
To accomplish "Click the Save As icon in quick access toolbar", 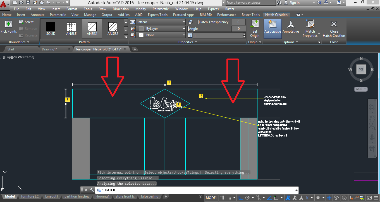I will coord(35,3).
